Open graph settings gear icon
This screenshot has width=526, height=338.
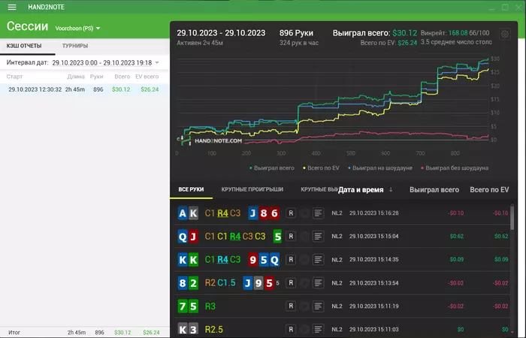[x=505, y=35]
